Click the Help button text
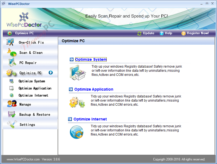217x164 pixels. (x=168, y=33)
